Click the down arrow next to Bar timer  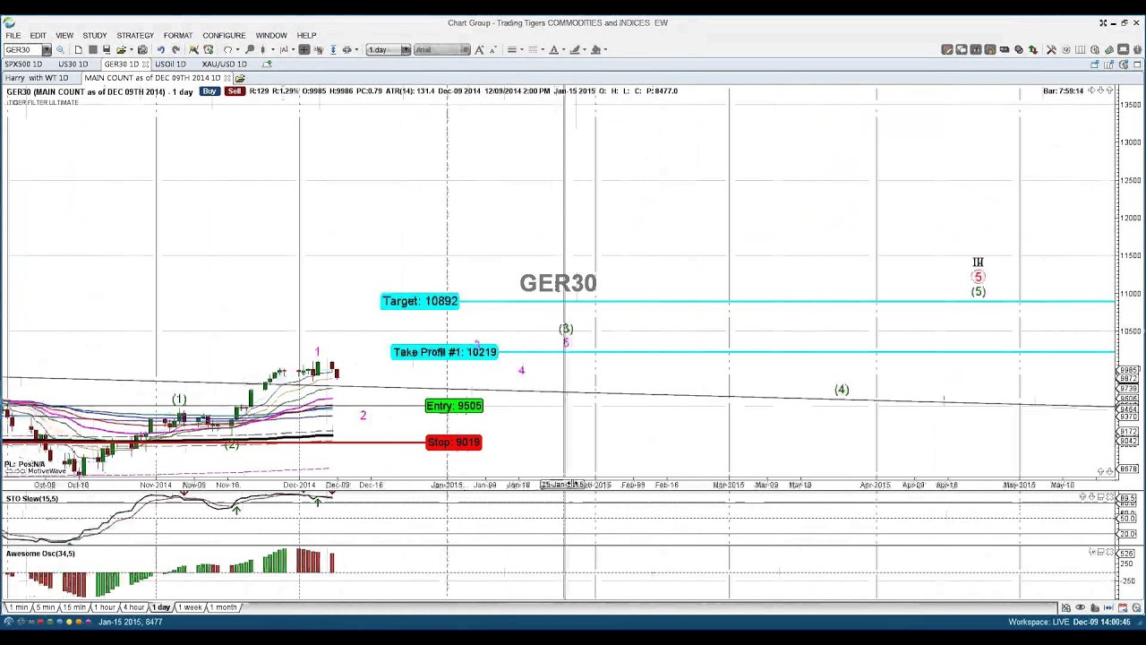[x=1100, y=90]
